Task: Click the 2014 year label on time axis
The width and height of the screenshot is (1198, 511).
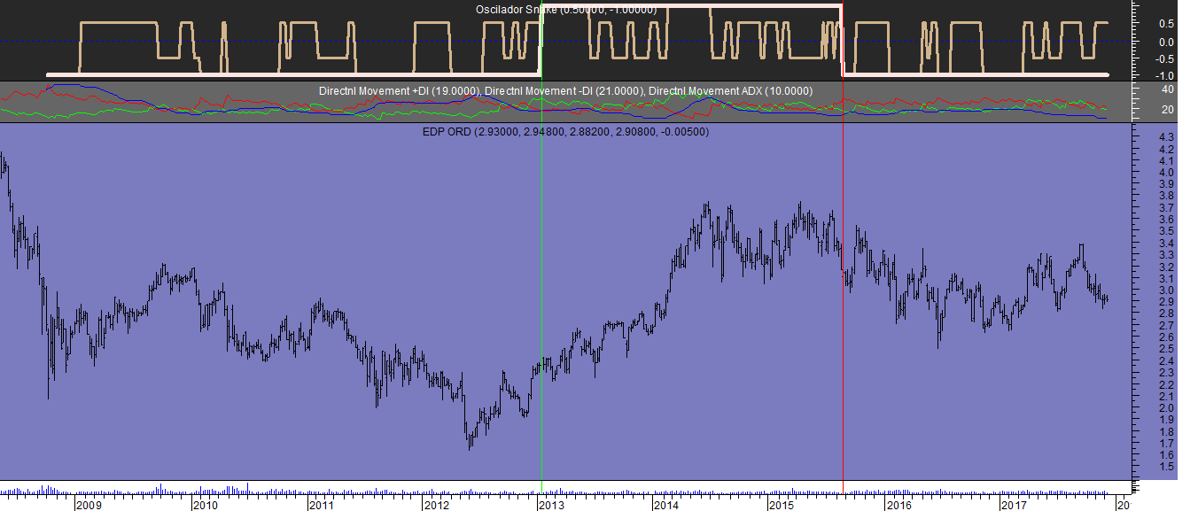Action: [x=667, y=505]
